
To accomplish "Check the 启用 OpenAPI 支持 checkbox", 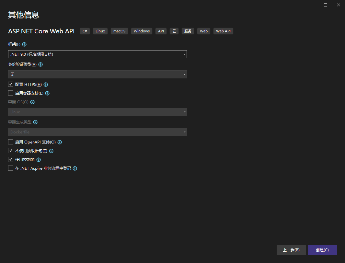I will (x=11, y=142).
